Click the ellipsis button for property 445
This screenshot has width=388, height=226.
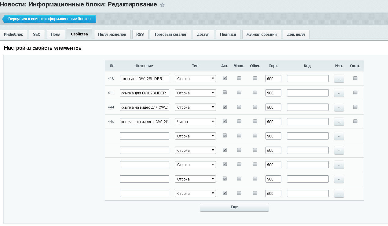[x=339, y=122]
